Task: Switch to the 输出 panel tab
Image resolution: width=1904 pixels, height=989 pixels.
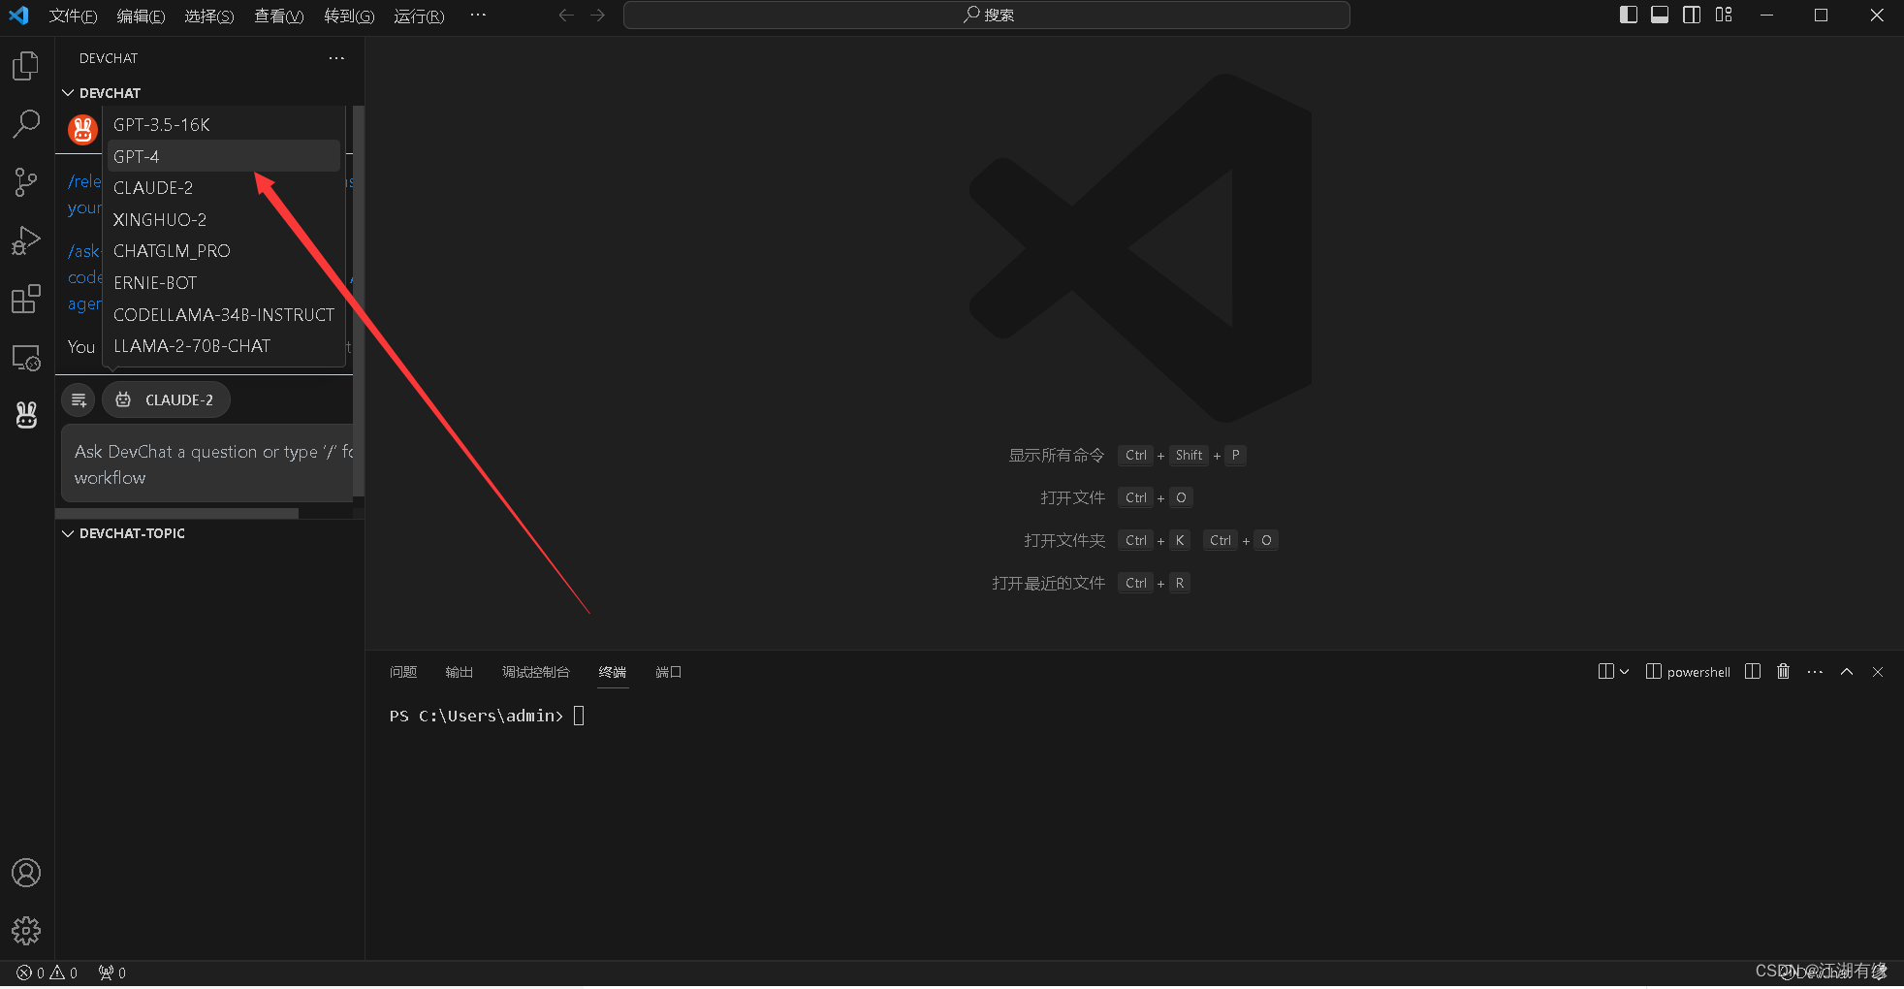Action: point(459,672)
